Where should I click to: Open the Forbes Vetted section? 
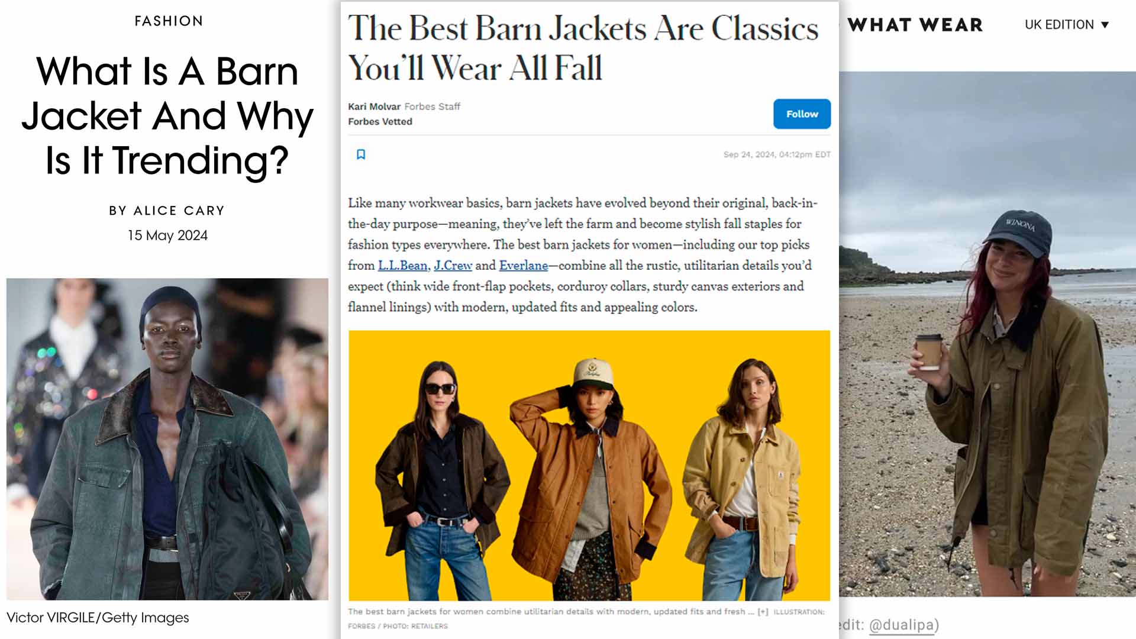(380, 121)
